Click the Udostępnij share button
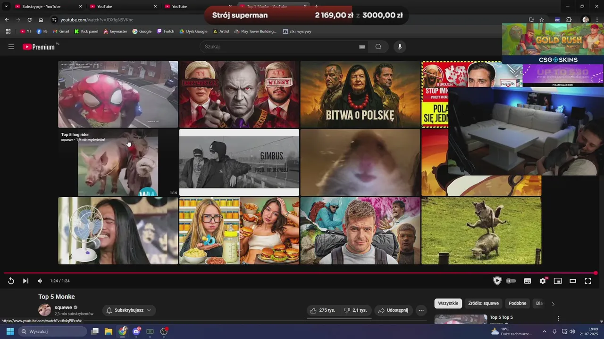The image size is (604, 339). [x=394, y=310]
